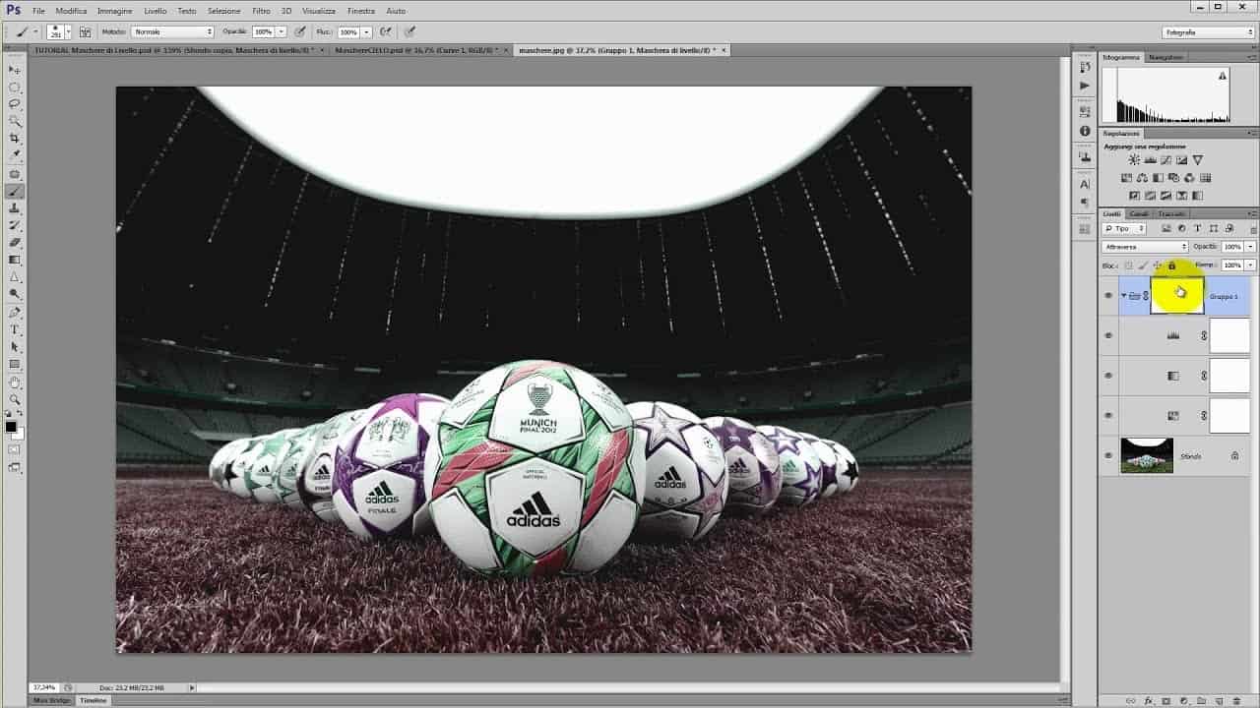Image resolution: width=1260 pixels, height=708 pixels.
Task: Open the Filtro menu
Action: click(x=260, y=11)
